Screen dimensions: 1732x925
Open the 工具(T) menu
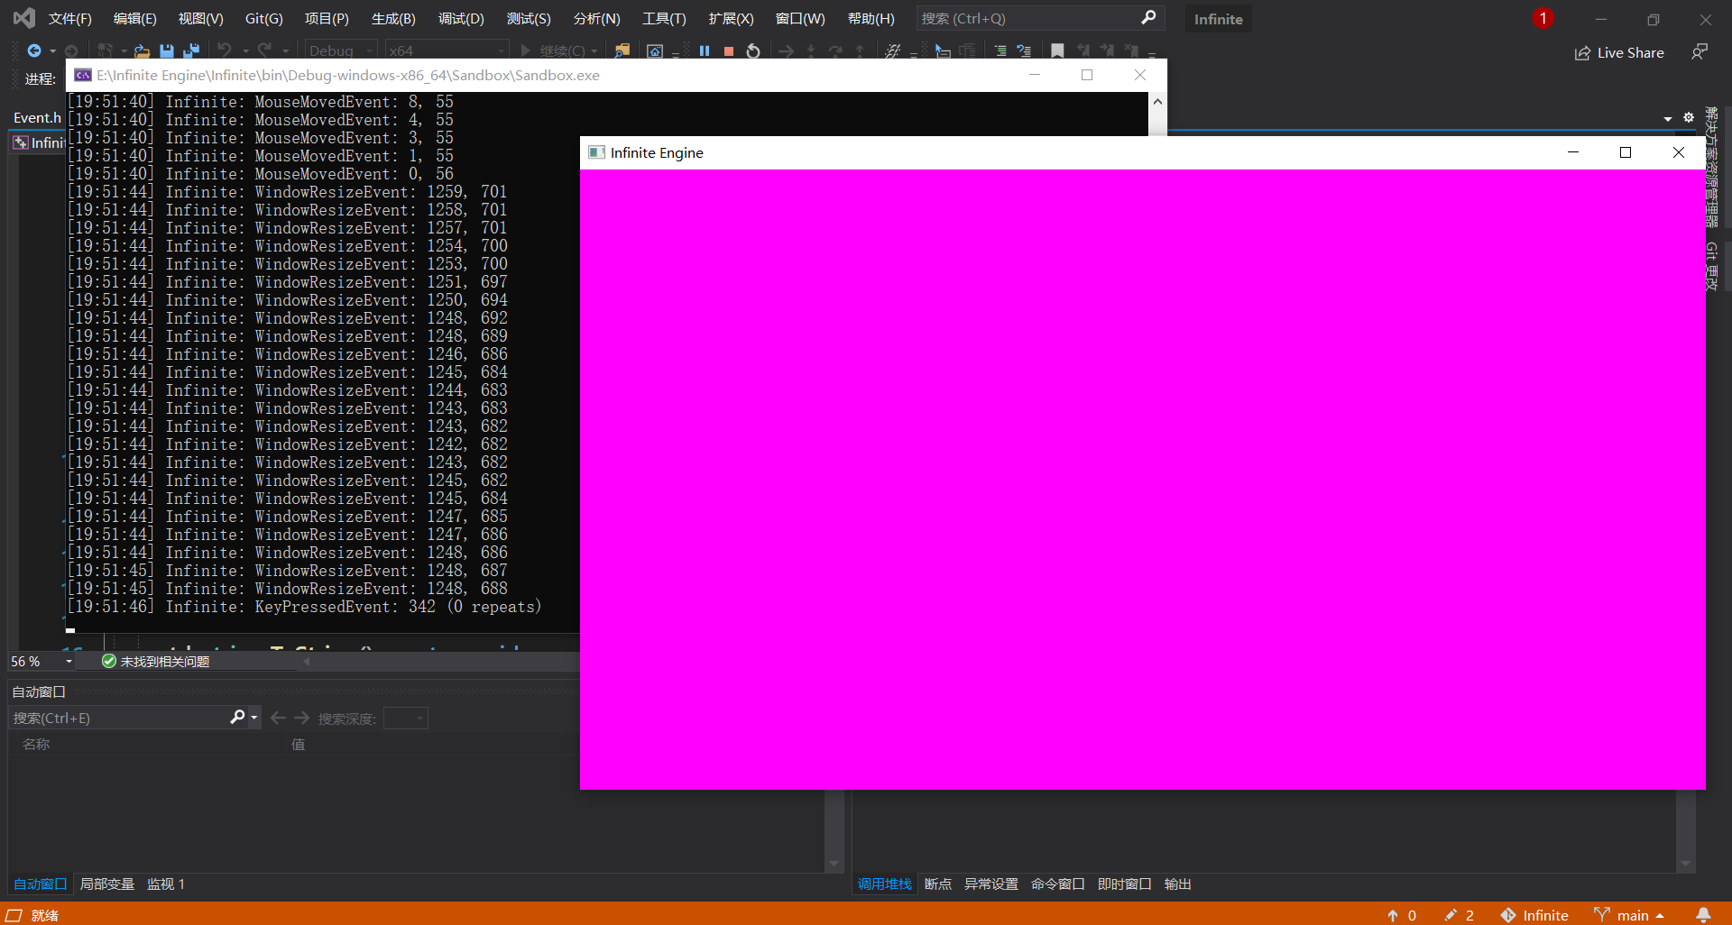coord(664,19)
